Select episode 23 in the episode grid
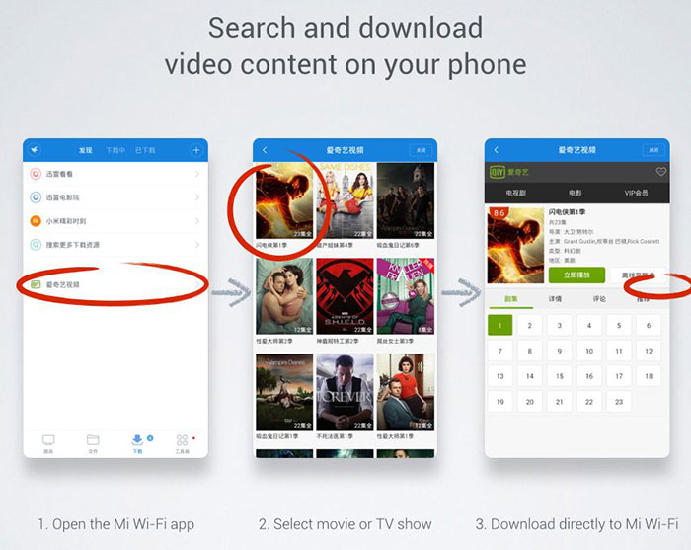 coord(618,402)
